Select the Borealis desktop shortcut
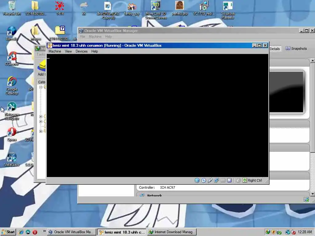This screenshot has width=315, height=236. coord(12,33)
